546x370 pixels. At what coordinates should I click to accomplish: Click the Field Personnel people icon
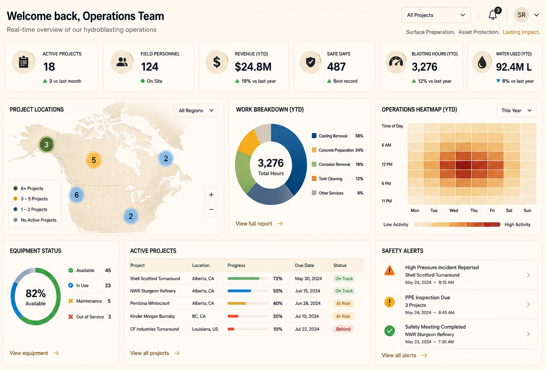click(122, 62)
